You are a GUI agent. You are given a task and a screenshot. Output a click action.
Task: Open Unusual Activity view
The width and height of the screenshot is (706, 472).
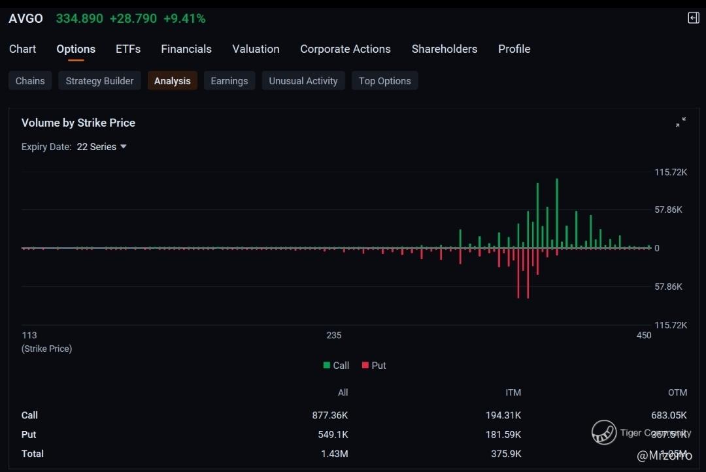[303, 81]
